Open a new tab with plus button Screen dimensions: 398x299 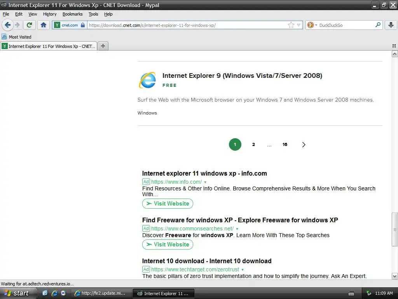tap(103, 46)
